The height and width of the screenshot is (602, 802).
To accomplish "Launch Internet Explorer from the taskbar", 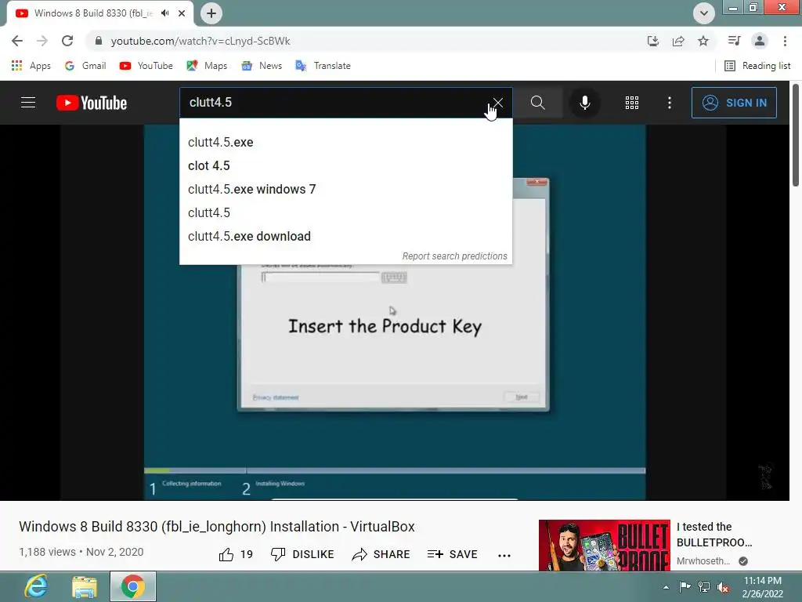I will 36,586.
